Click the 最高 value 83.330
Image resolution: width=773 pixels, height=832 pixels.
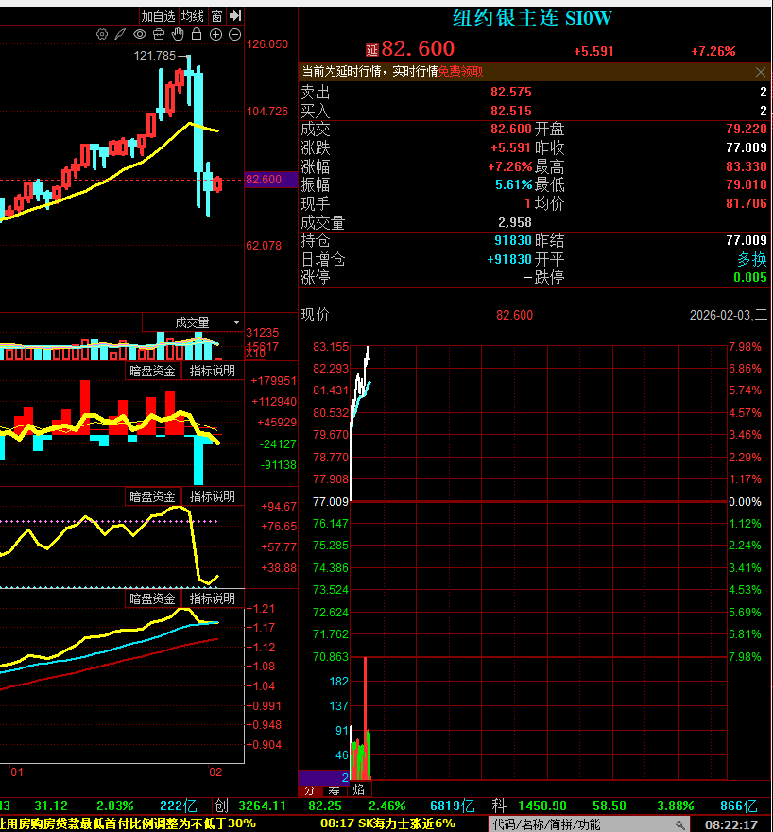coord(747,166)
